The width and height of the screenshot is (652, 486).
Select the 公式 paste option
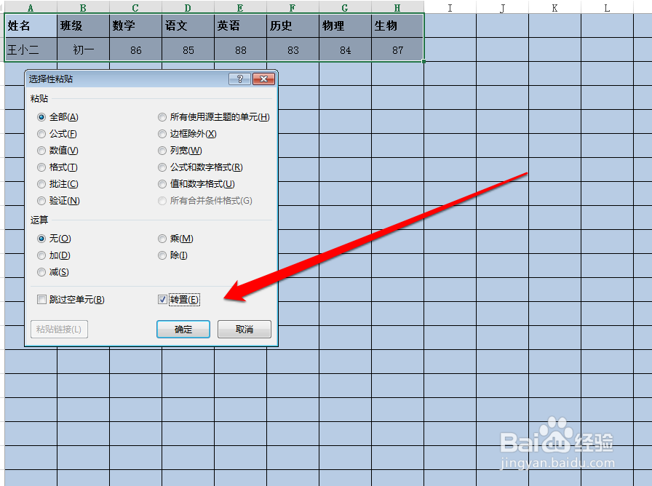pyautogui.click(x=41, y=133)
